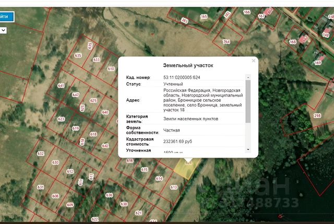Click the popup scrollbar down arrow
Screen dimensions: 334x224
coord(248,150)
